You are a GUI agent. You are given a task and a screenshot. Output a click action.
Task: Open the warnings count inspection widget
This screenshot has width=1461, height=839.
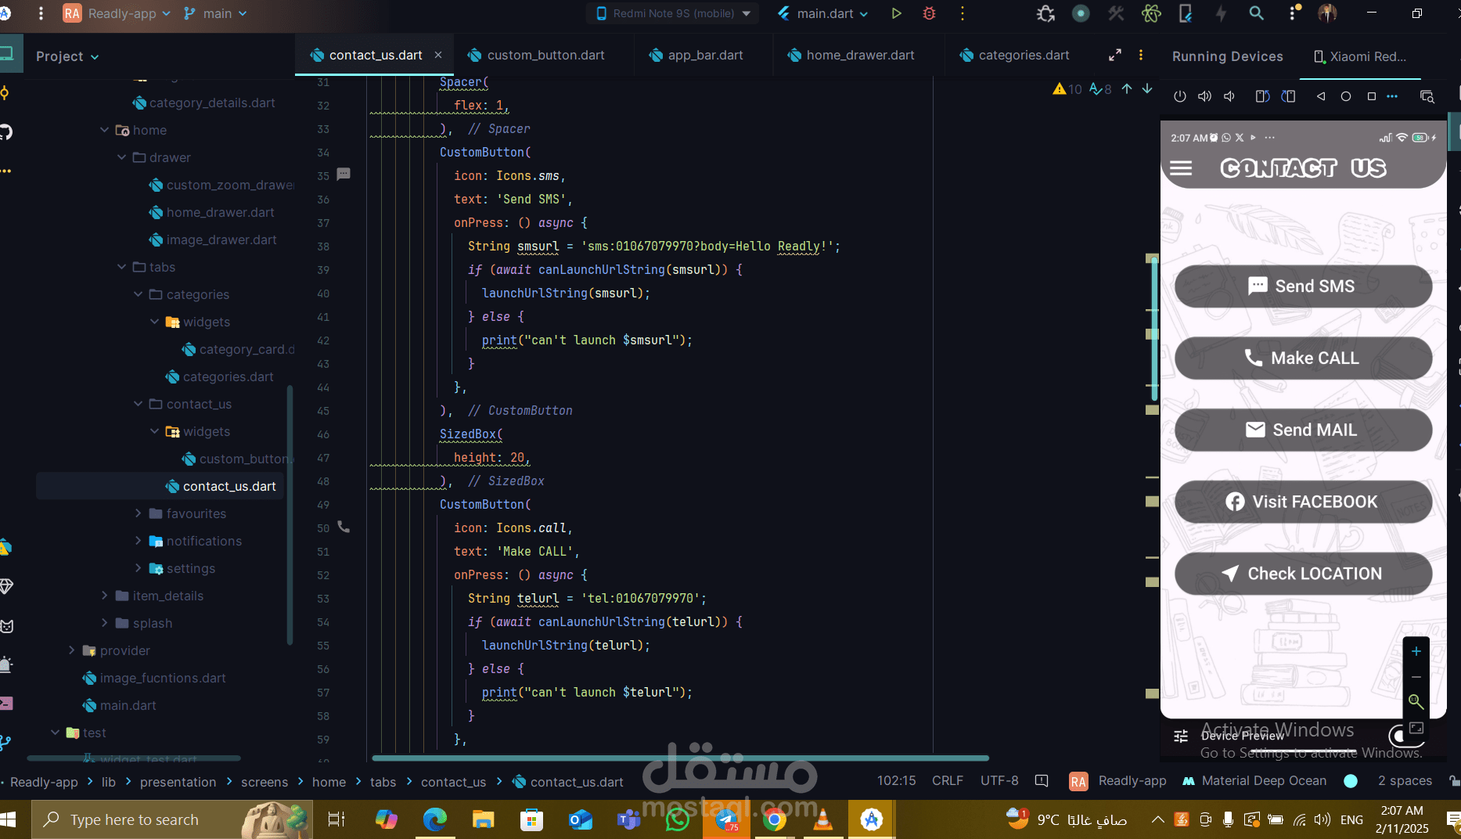click(x=1067, y=88)
